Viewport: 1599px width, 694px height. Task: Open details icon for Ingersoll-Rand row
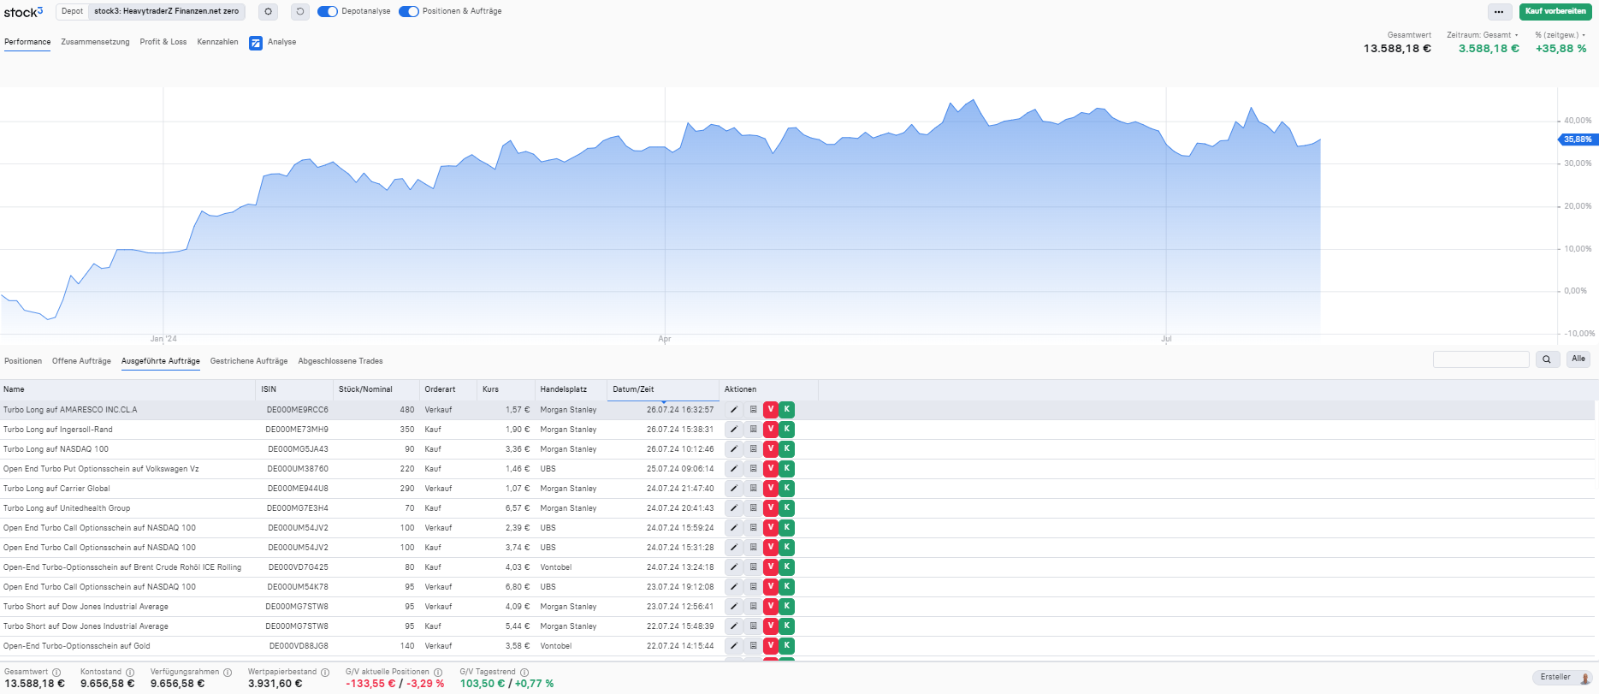[x=753, y=430]
